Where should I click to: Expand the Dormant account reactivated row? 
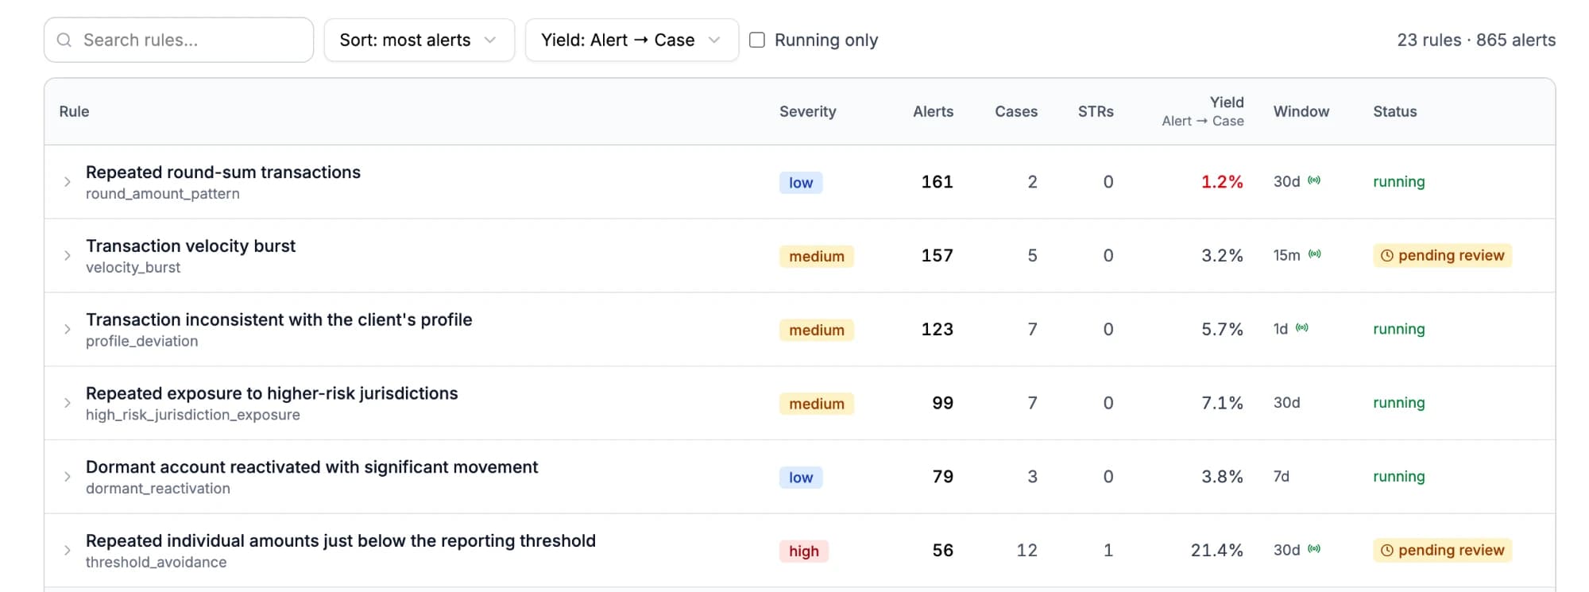(68, 477)
